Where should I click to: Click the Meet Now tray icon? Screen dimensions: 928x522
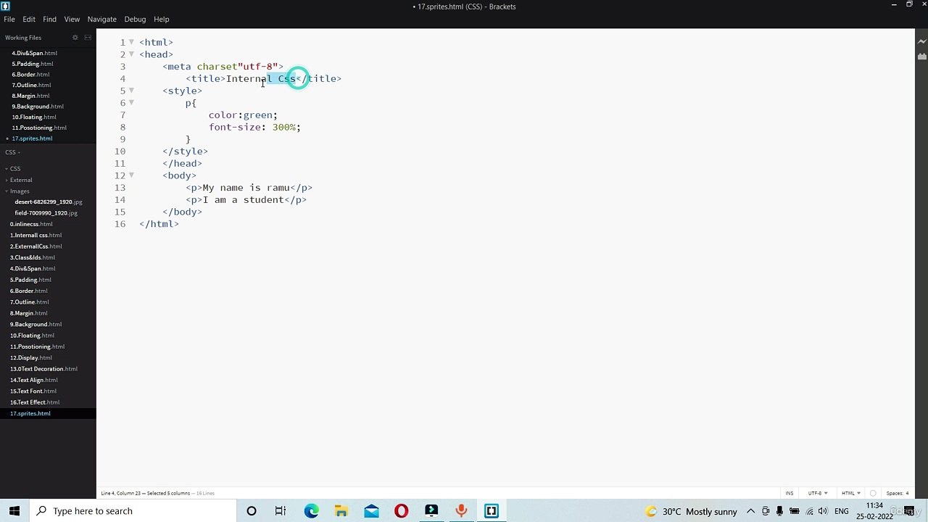766,511
